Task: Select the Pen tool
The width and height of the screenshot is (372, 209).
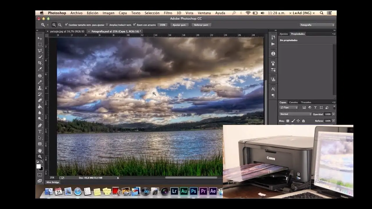Action: (x=40, y=125)
